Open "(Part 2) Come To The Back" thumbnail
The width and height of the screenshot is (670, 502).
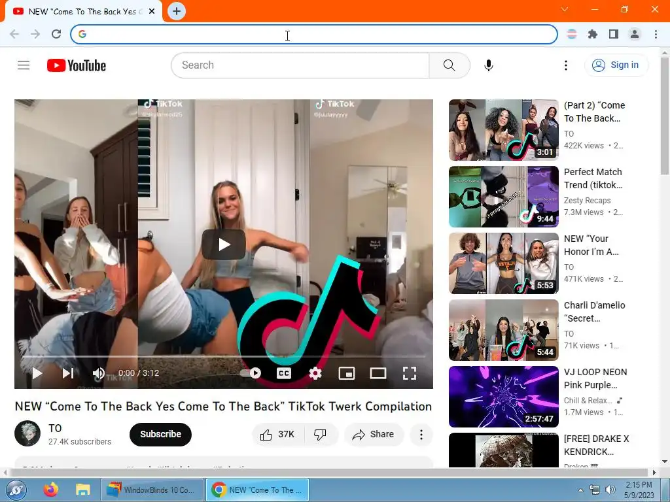(503, 130)
